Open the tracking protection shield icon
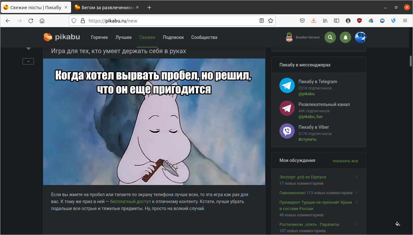 pos(74,21)
